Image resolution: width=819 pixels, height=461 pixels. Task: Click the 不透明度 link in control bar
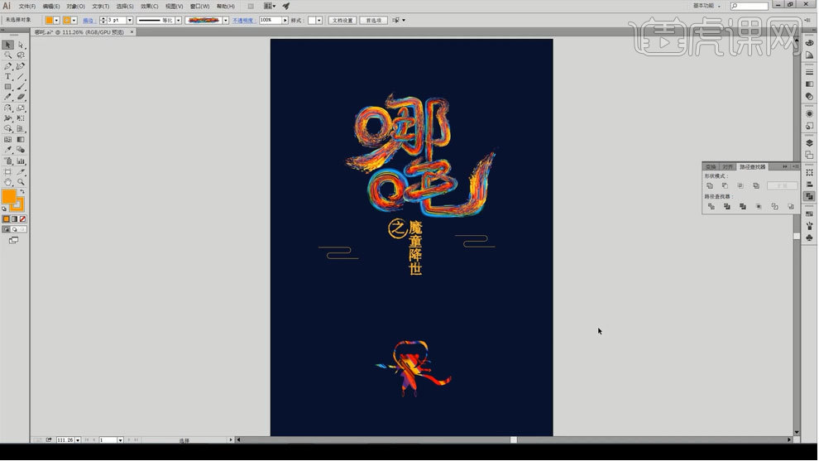pos(243,21)
